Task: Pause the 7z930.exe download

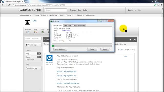Action: tap(92, 49)
